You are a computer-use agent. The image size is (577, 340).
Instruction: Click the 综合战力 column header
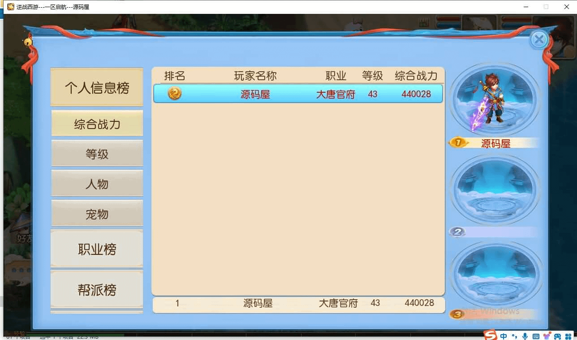pos(416,76)
